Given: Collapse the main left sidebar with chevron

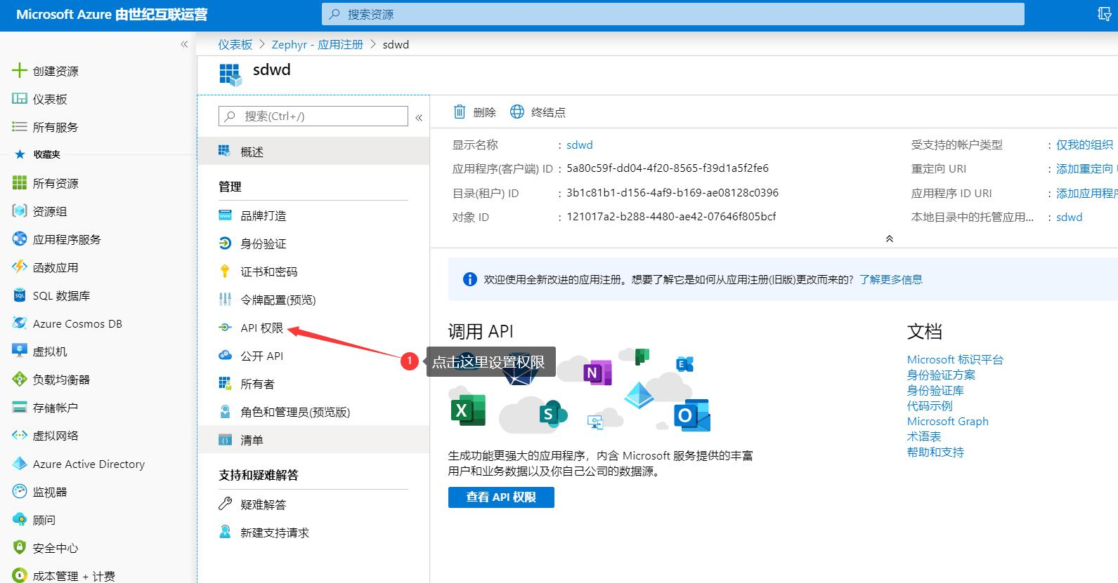Looking at the screenshot, I should [184, 44].
